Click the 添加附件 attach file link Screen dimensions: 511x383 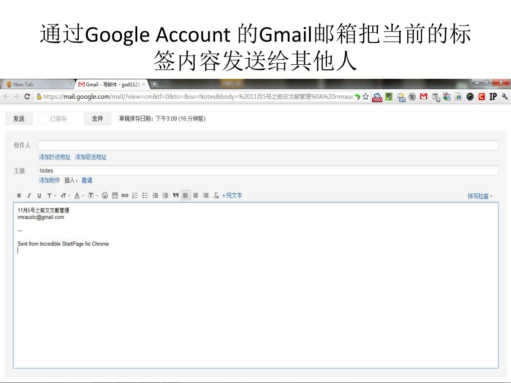[49, 180]
